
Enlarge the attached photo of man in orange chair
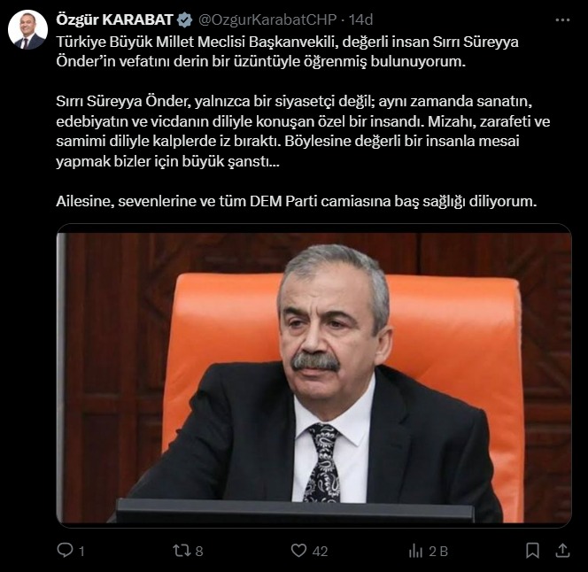pos(313,375)
